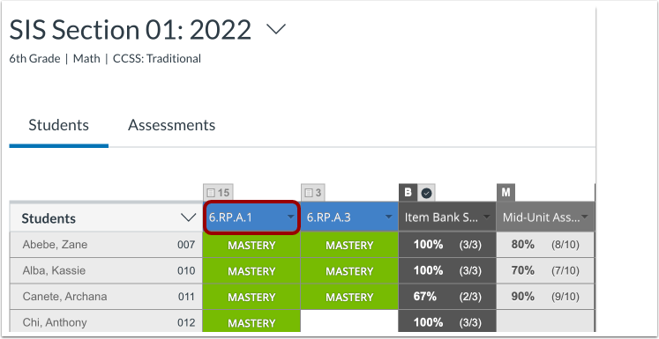Click Kassie Alba's 6.RP.A.1 MASTERY cell
The height and width of the screenshot is (339, 659).
[251, 271]
